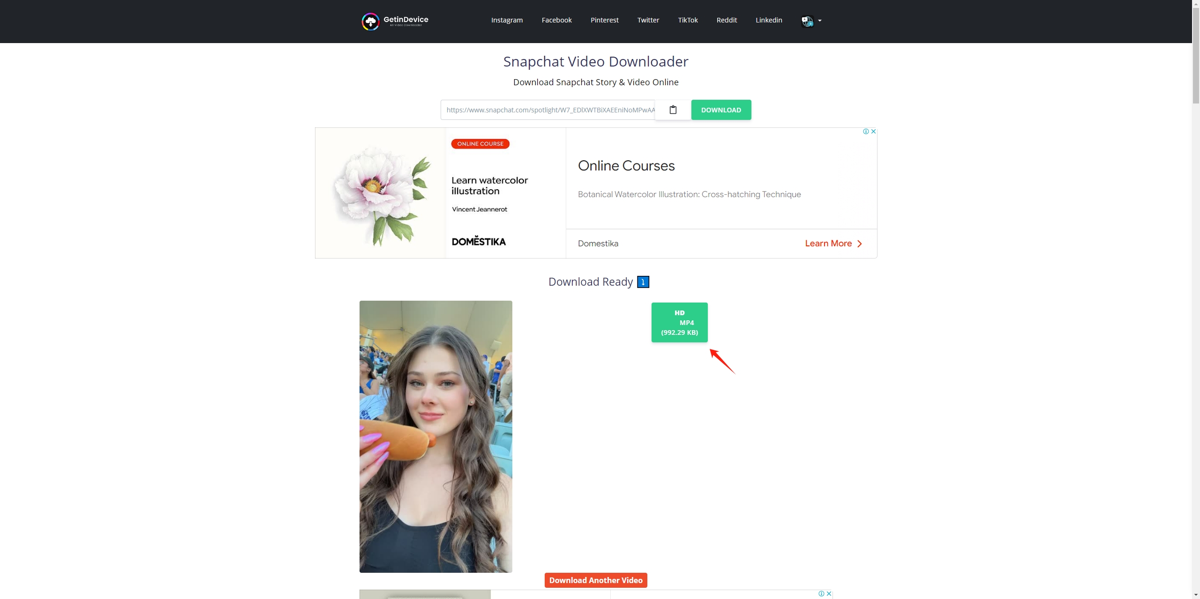Screen dimensions: 1200x599
Task: Select the LinkedIn menu item
Action: 768,21
